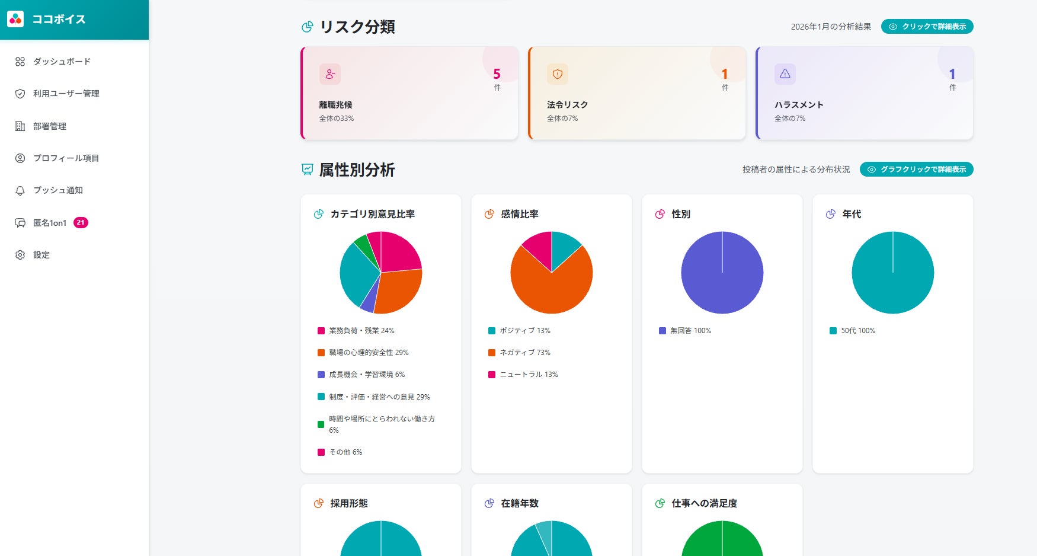
Task: Click the pink ニュートラル legend swatch
Action: (x=492, y=375)
